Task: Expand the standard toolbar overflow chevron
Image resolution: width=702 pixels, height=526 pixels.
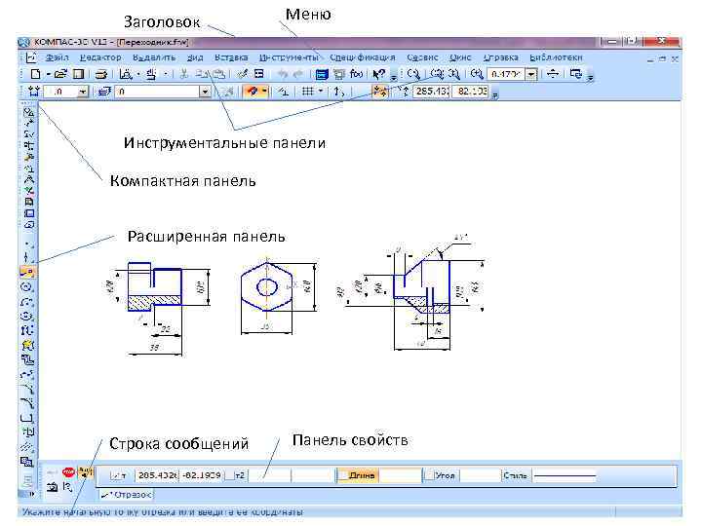Action: 394,77
